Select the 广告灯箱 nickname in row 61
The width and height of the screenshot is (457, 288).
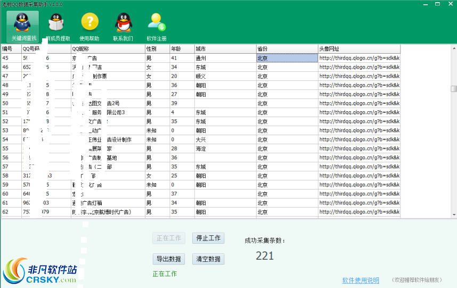[x=108, y=203]
